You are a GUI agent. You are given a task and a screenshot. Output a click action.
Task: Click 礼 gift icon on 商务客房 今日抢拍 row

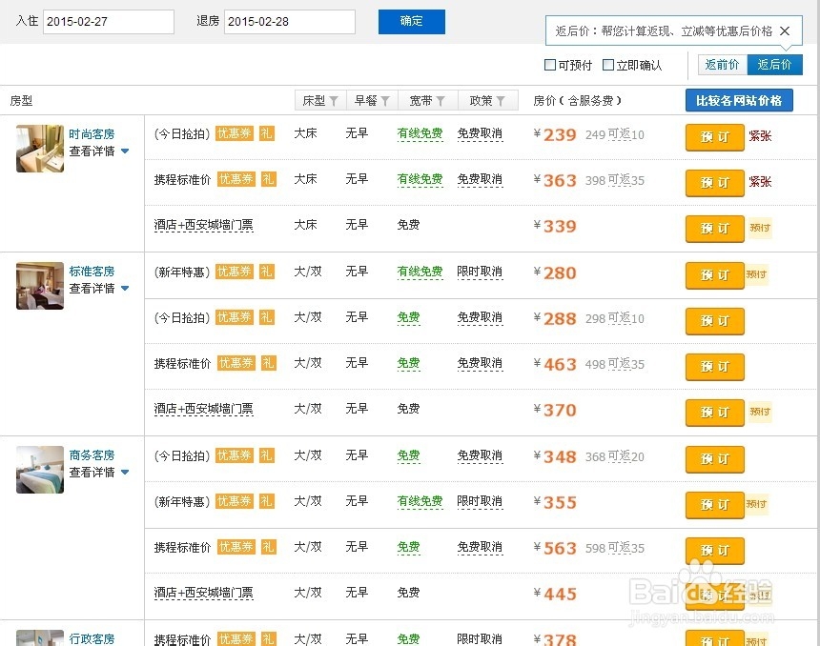tap(267, 455)
